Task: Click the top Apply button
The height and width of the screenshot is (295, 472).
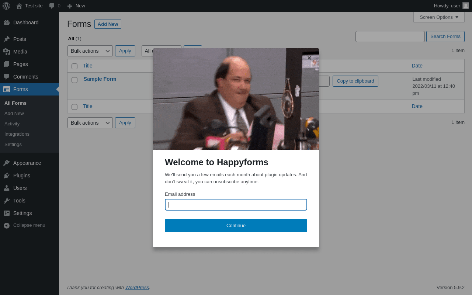Action: pos(125,51)
